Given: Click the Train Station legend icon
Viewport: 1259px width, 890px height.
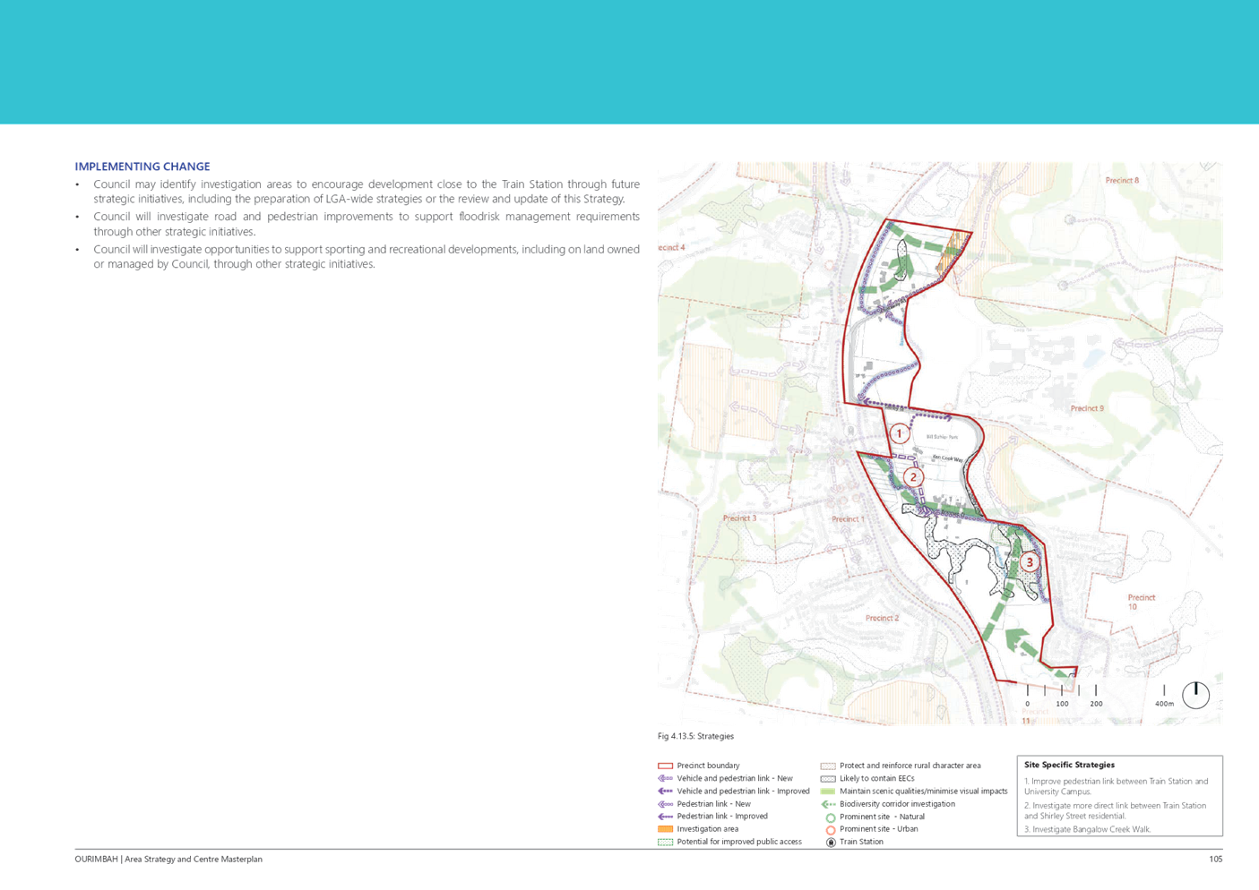Looking at the screenshot, I should tap(830, 843).
